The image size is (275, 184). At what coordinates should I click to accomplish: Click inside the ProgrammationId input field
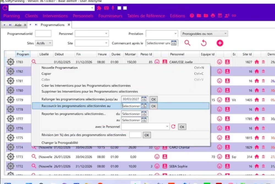tap(43, 33)
